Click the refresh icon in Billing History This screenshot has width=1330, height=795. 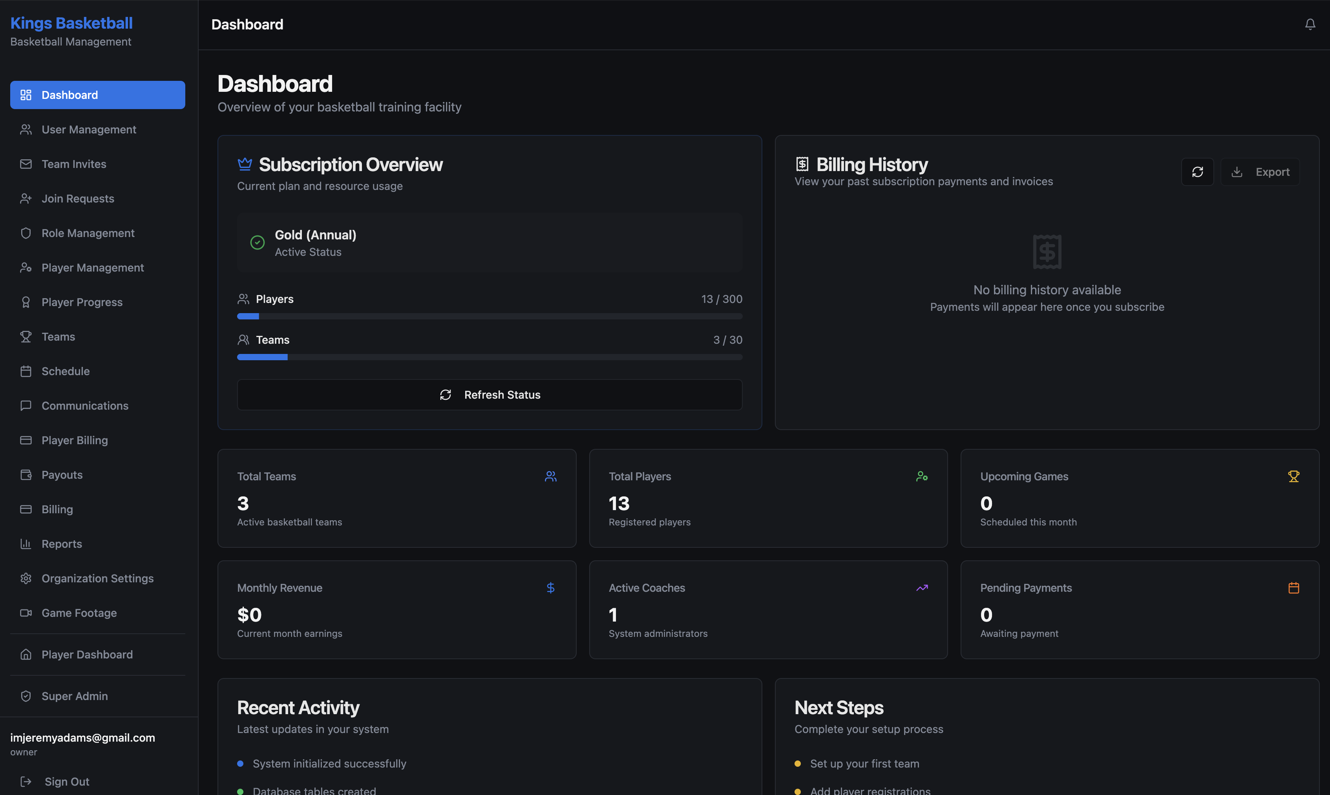click(1198, 171)
